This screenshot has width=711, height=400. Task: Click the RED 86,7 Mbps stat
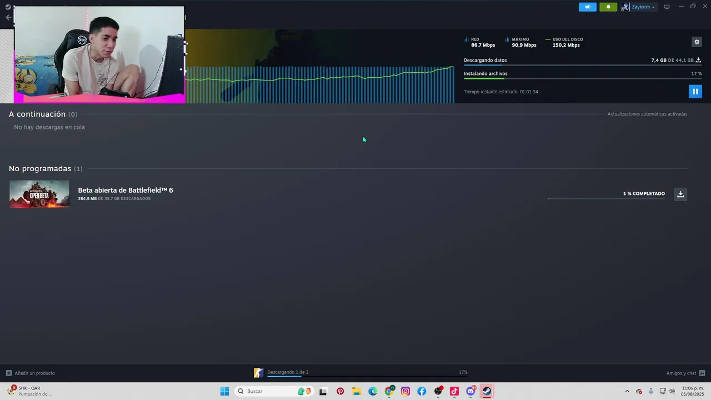point(480,42)
